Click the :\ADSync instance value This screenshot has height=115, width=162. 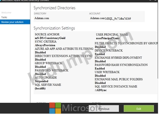[101, 90]
